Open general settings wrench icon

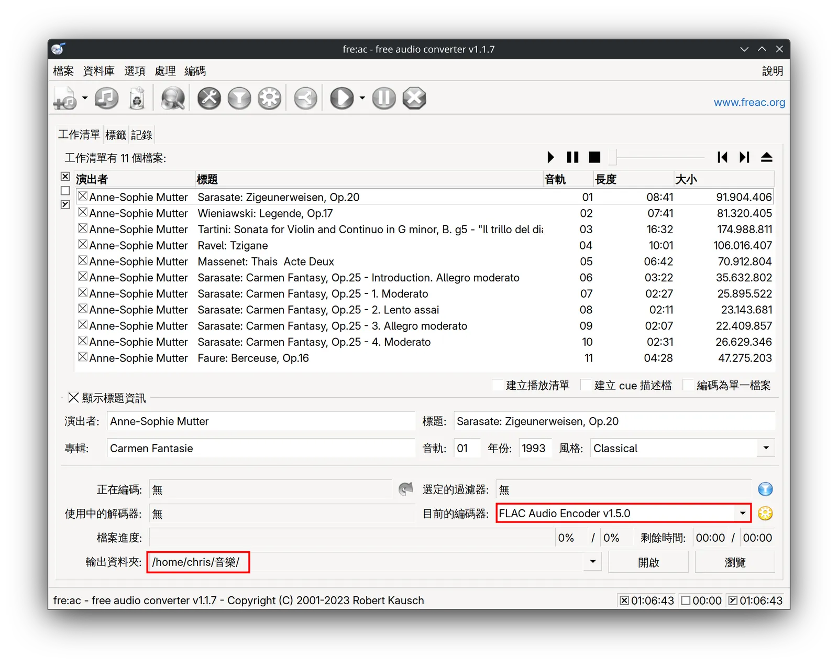pyautogui.click(x=209, y=98)
